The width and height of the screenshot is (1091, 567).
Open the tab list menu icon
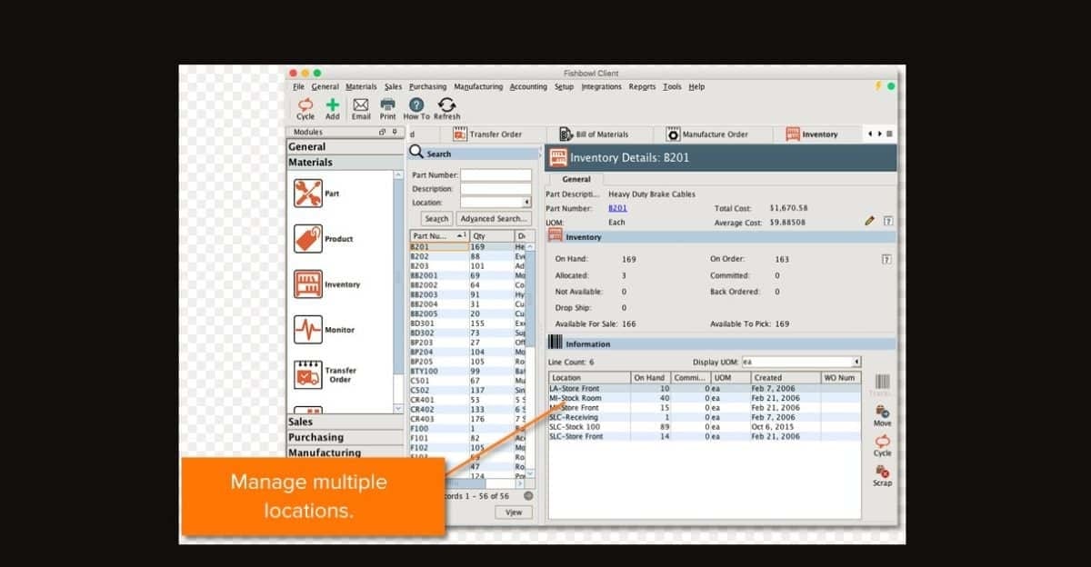click(889, 134)
